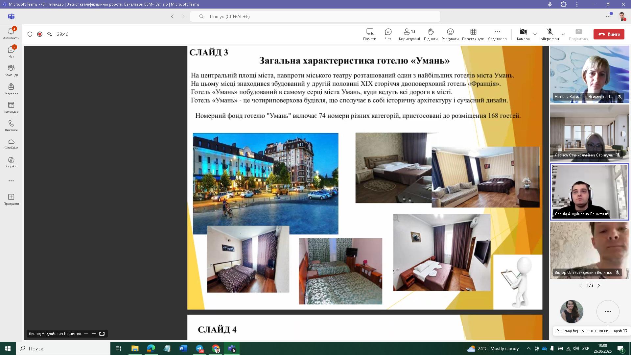Viewport: 631px width, 355px height.
Task: Click the search field Пошук
Action: point(315,16)
